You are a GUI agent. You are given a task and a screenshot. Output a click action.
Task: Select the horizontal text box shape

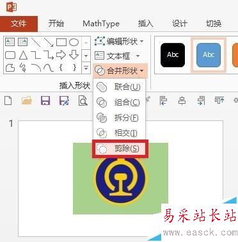(x=10, y=42)
